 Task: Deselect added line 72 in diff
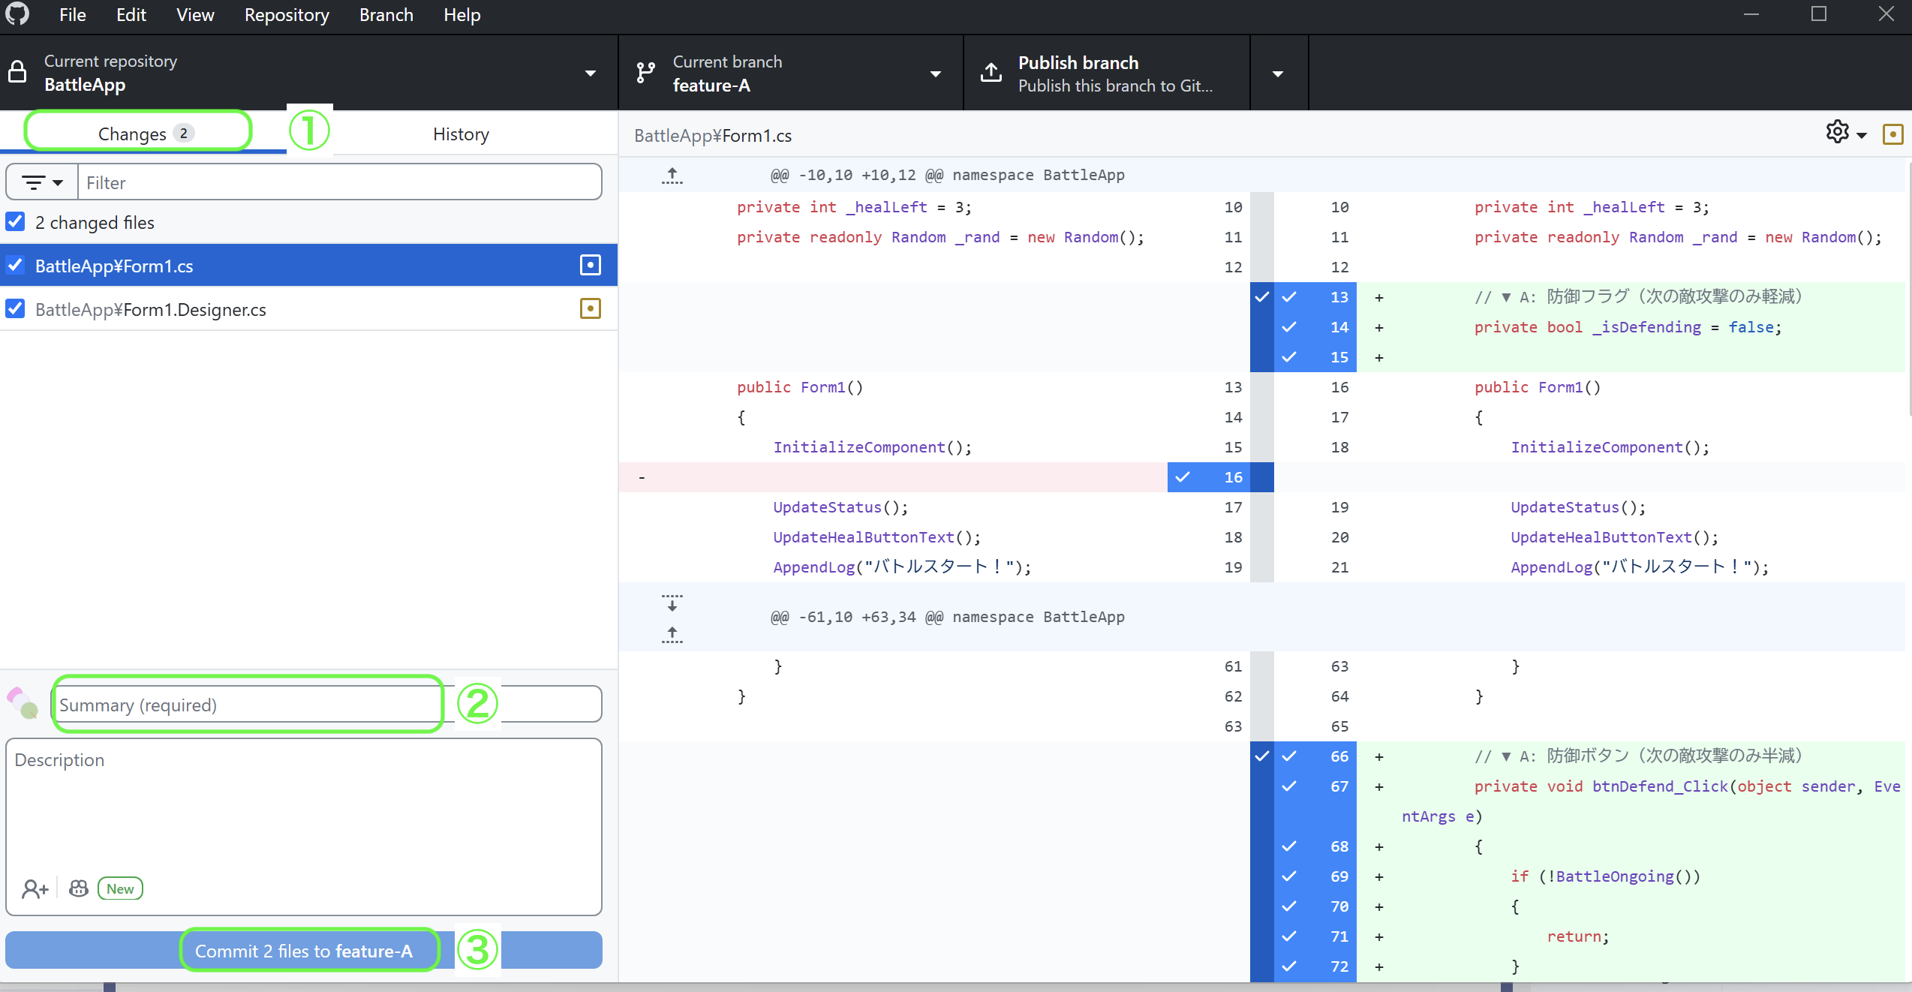[x=1315, y=966]
